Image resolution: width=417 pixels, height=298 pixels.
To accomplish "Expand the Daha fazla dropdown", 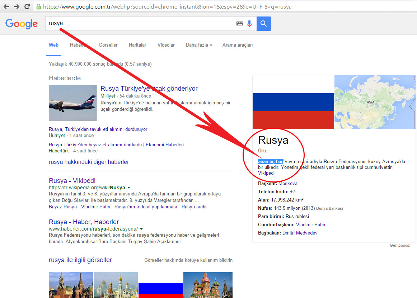I will (199, 45).
